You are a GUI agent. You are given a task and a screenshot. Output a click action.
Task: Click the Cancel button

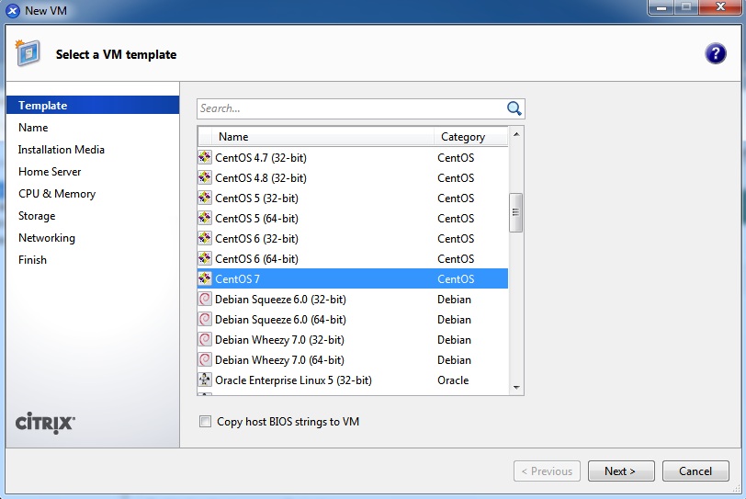coord(695,471)
